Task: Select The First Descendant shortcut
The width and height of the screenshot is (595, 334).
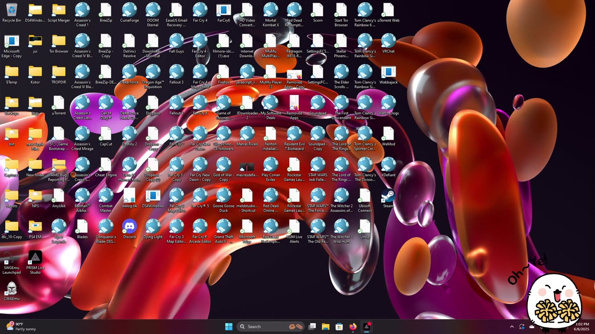Action: [x=342, y=108]
